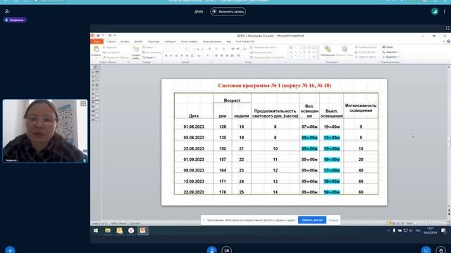The height and width of the screenshot is (253, 451).
Task: Click the raise hand button
Action: click(x=441, y=250)
